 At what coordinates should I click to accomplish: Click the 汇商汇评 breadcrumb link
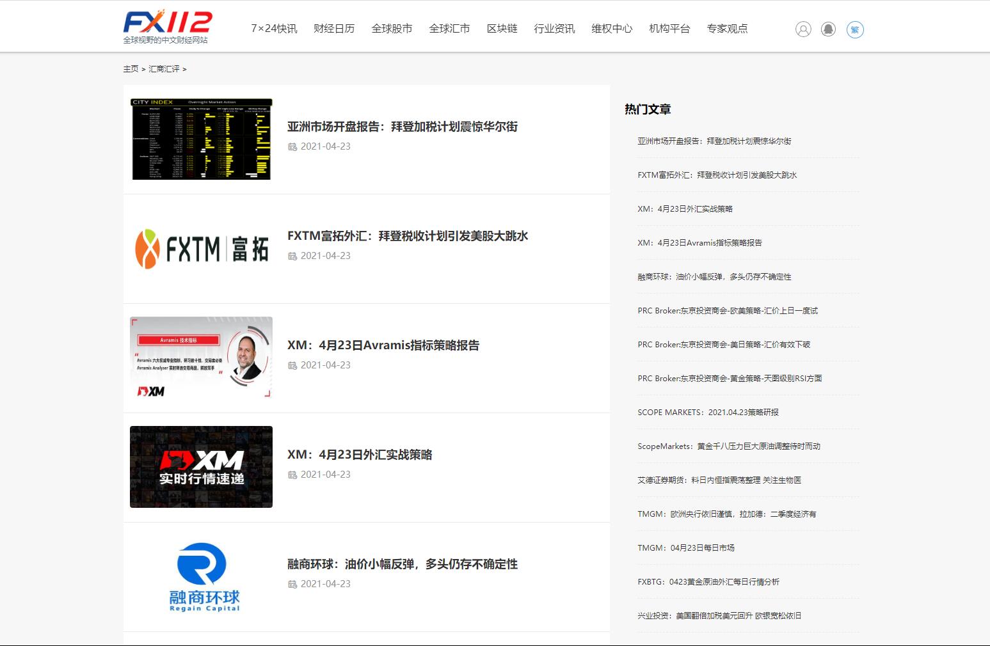164,69
